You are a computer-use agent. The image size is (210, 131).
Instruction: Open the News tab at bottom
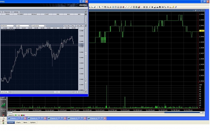coord(25,122)
